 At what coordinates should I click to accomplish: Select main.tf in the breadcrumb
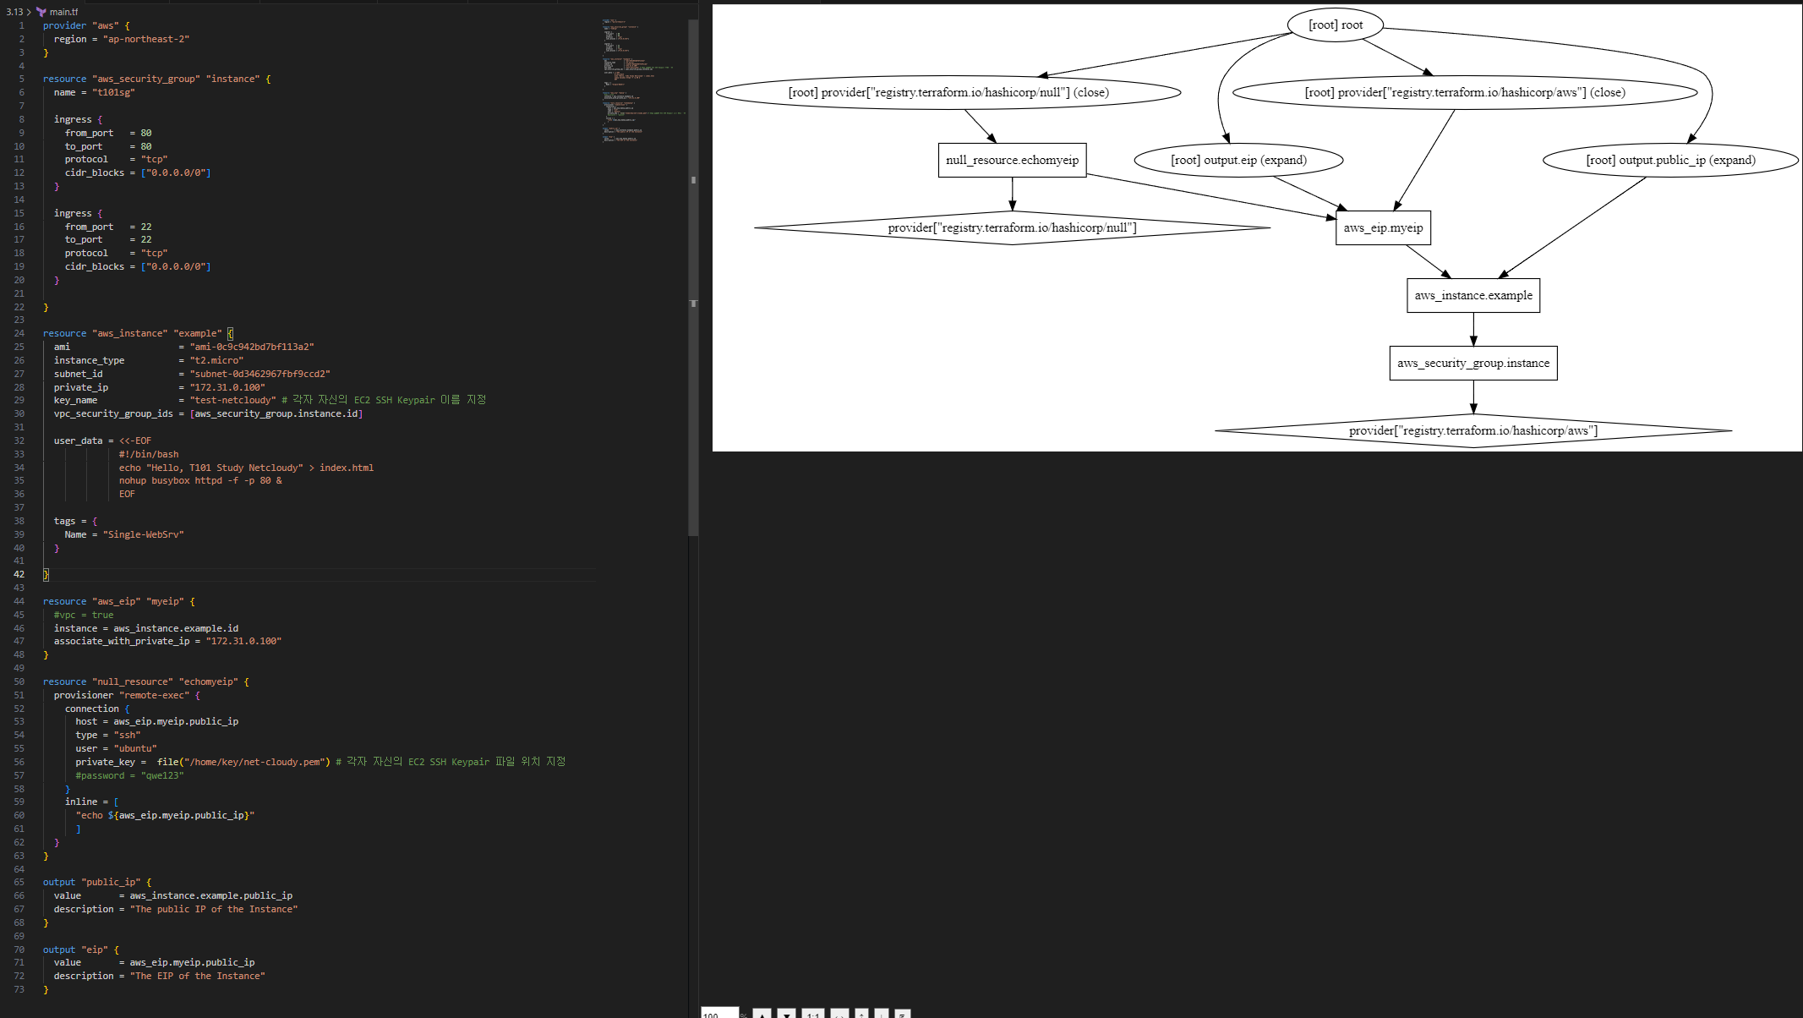(63, 12)
